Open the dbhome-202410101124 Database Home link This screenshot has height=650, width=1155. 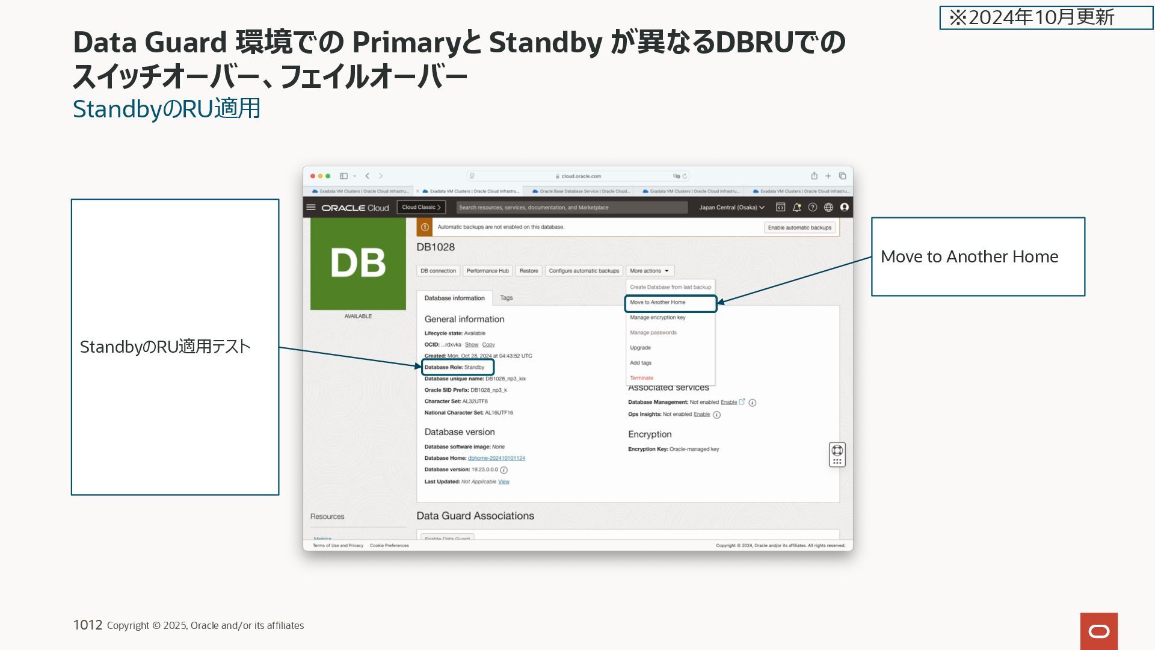coord(496,458)
